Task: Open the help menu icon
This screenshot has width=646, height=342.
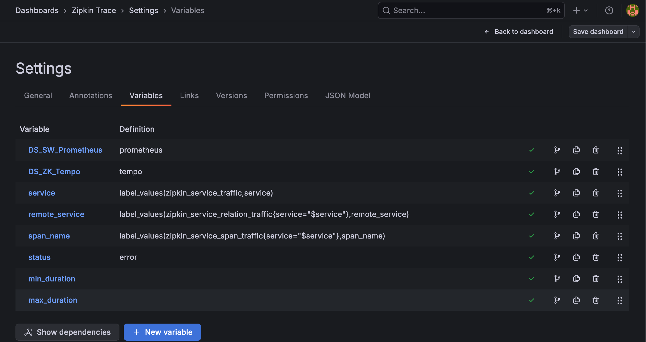Action: [609, 10]
